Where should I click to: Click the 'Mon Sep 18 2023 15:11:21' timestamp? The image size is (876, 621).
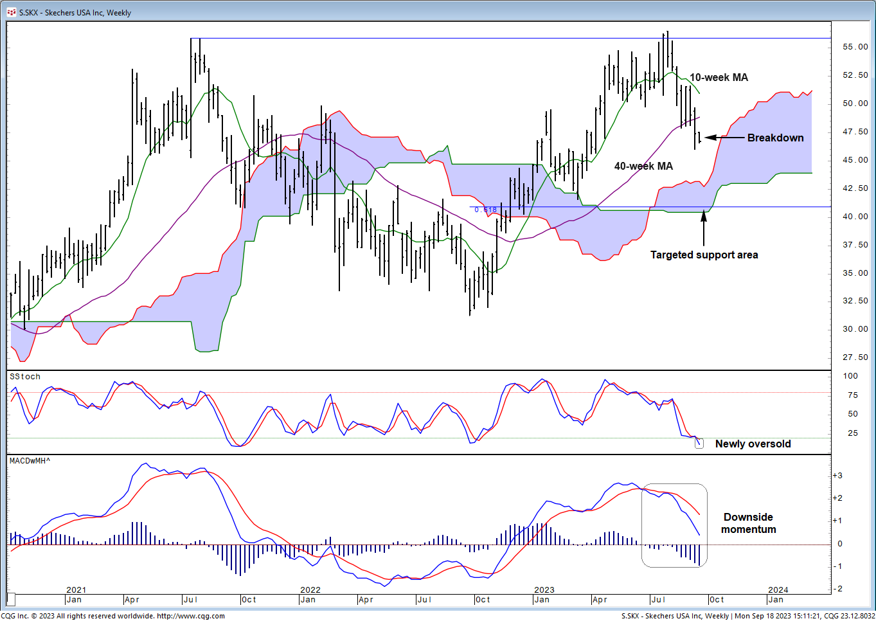[776, 616]
